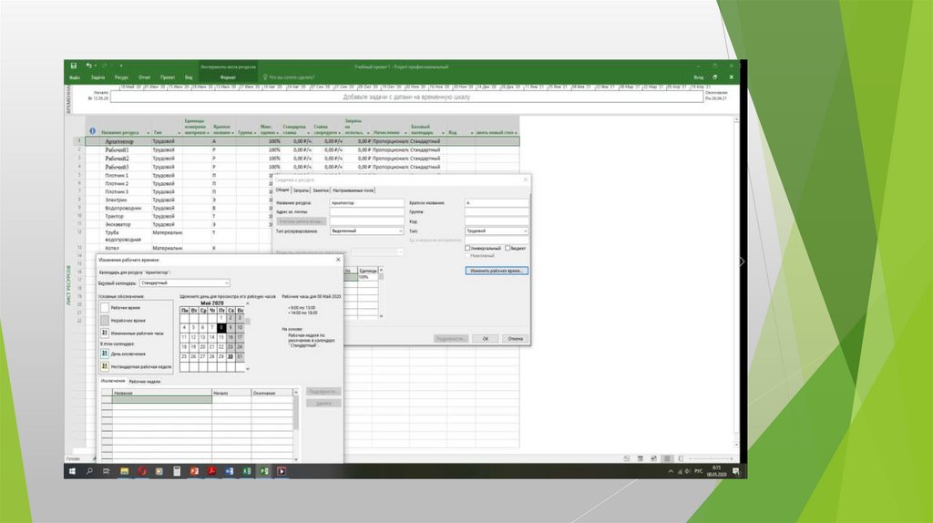Viewport: 933px width, 523px height.
Task: Open Word from the taskbar
Action: point(230,471)
